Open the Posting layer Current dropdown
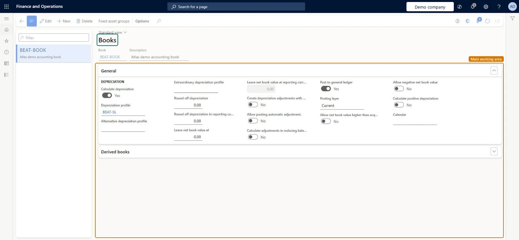Image resolution: width=519 pixels, height=240 pixels. 342,106
